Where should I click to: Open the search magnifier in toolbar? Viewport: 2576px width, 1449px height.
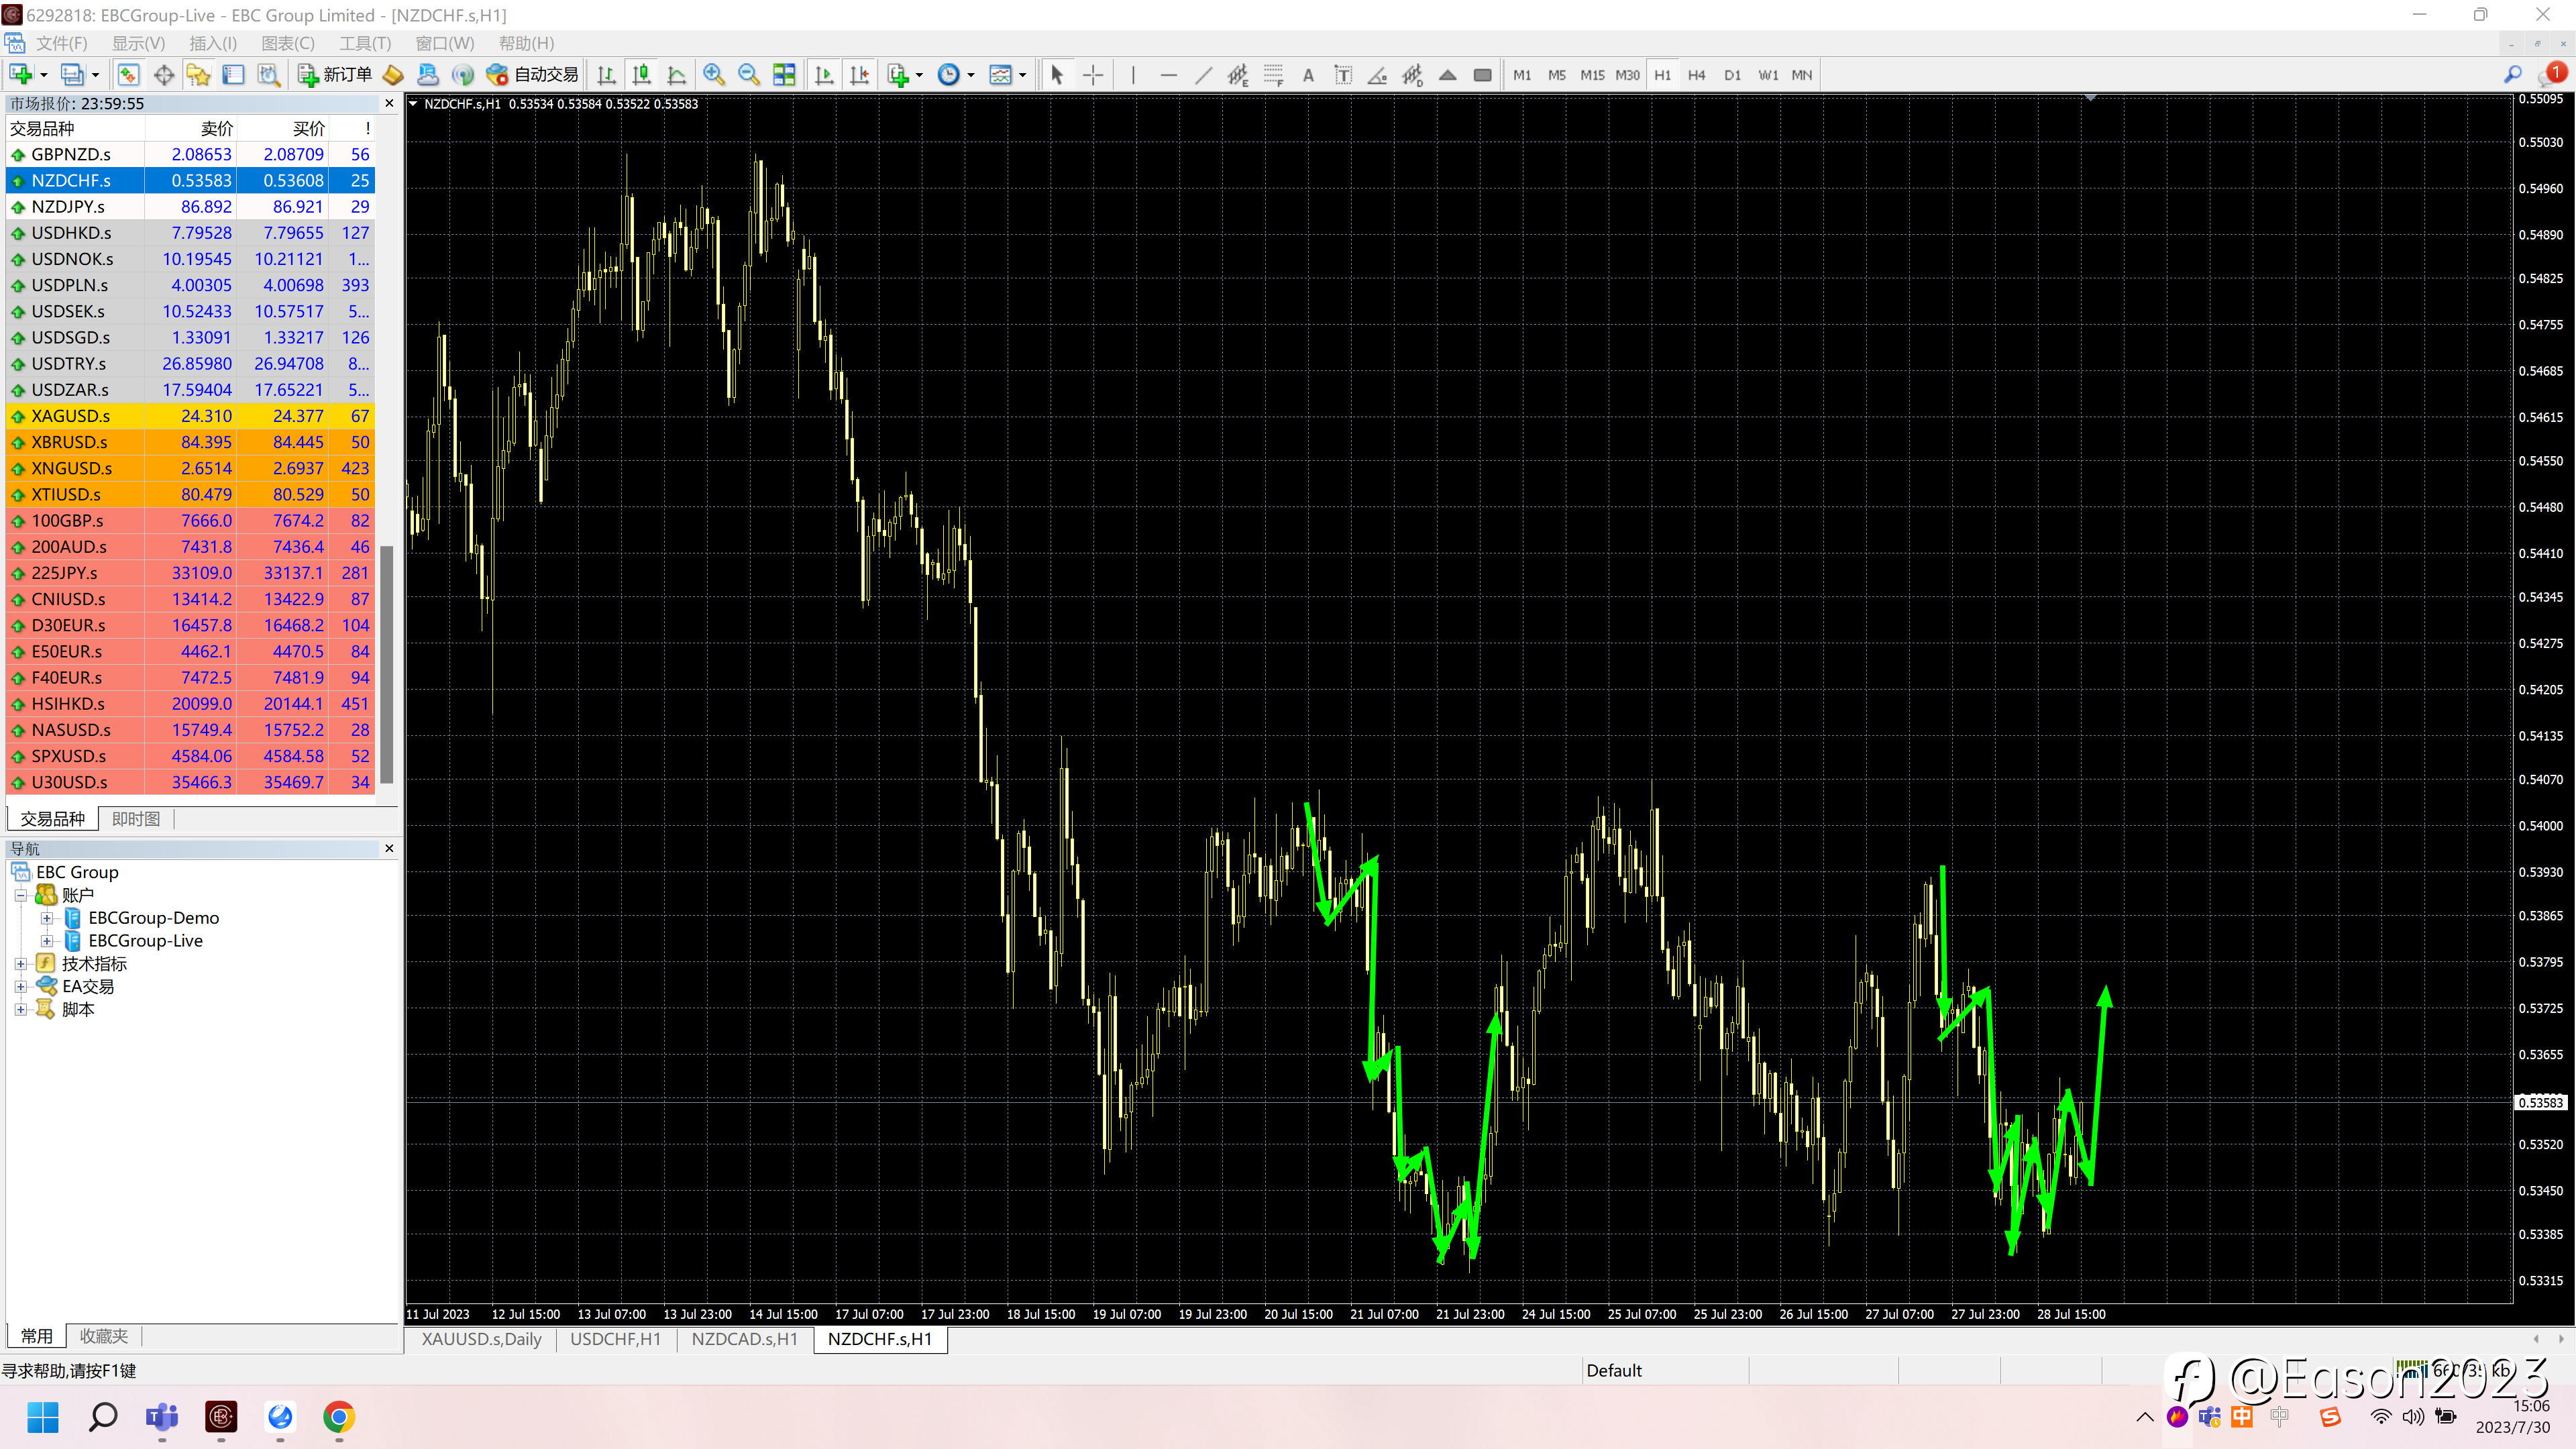[x=2513, y=75]
